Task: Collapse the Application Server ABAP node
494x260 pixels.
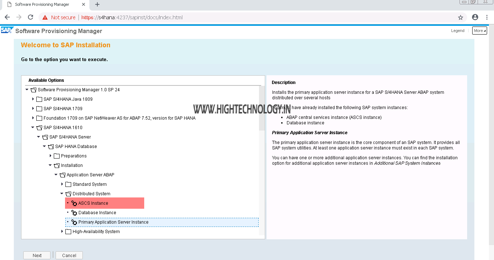Action: (x=56, y=175)
